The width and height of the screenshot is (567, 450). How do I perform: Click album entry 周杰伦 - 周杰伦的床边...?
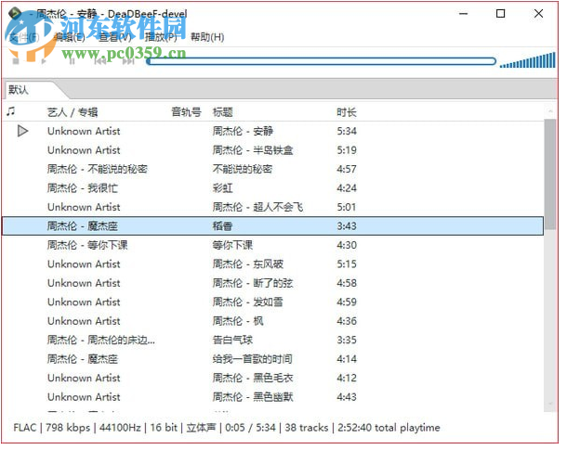101,341
